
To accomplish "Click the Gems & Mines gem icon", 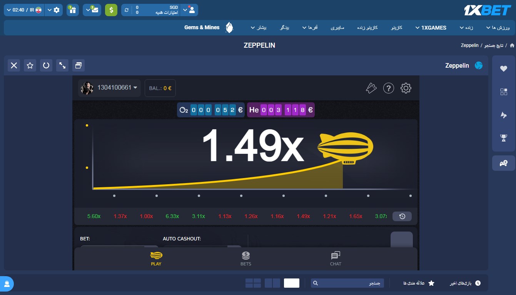I will click(229, 28).
